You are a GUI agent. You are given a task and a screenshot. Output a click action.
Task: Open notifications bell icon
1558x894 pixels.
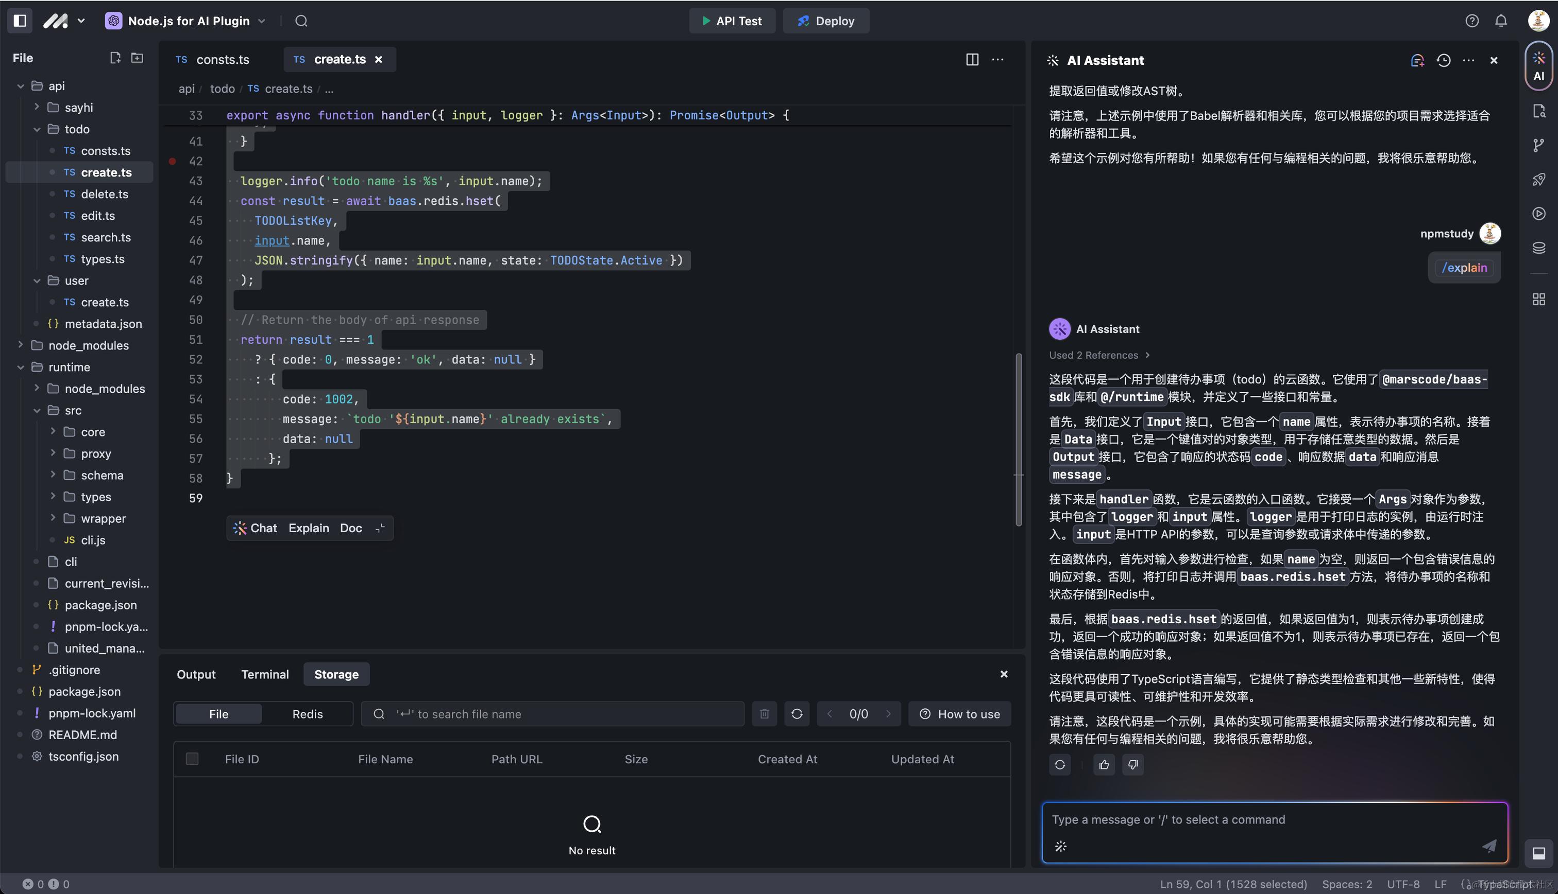[1501, 21]
